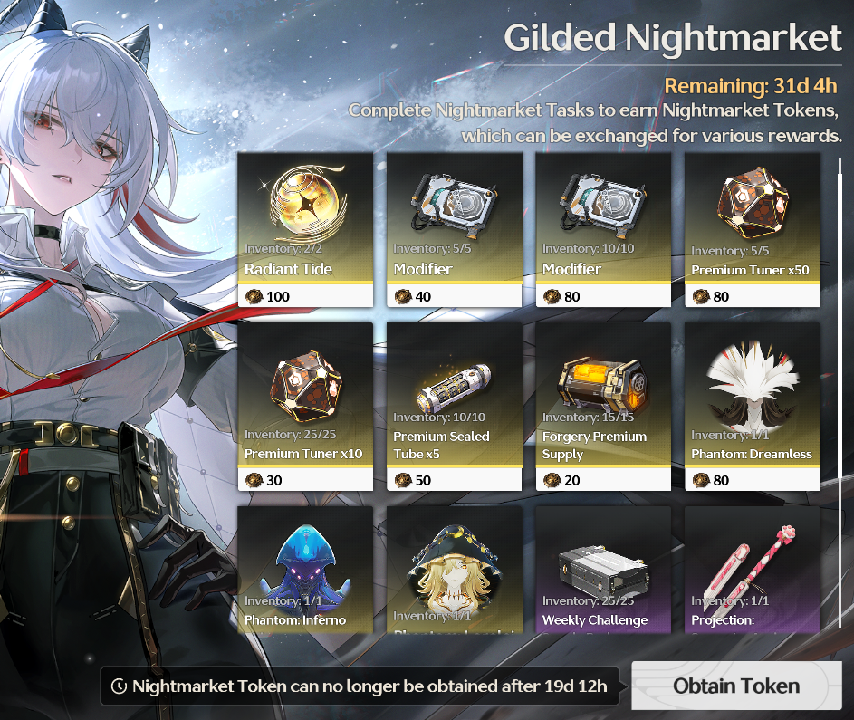Pick the Phantom: Inferno blue creature item
Screen dimensions: 854x720
click(x=305, y=570)
